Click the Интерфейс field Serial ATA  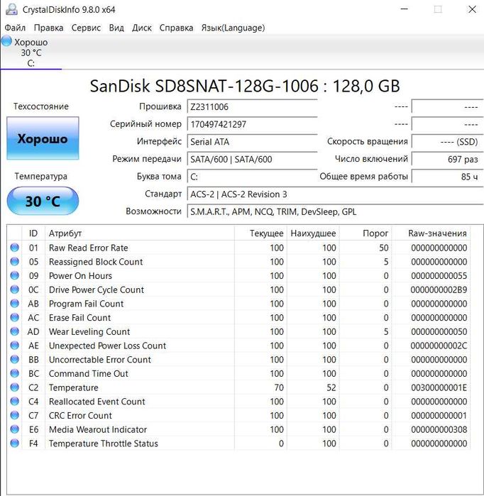252,141
